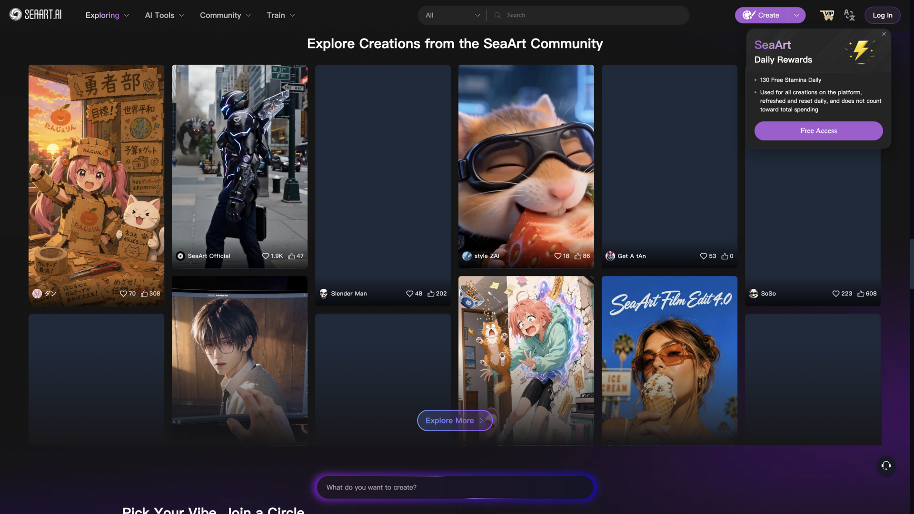Open the VIP shopping cart icon

[x=827, y=15]
